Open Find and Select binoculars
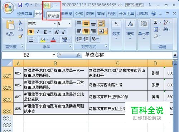This screenshot has width=179, height=132. pyautogui.click(x=167, y=29)
